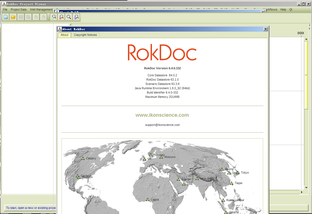This screenshot has width=312, height=214.
Task: Maximize the RokDoc Project Viewer window
Action: pos(303,4)
